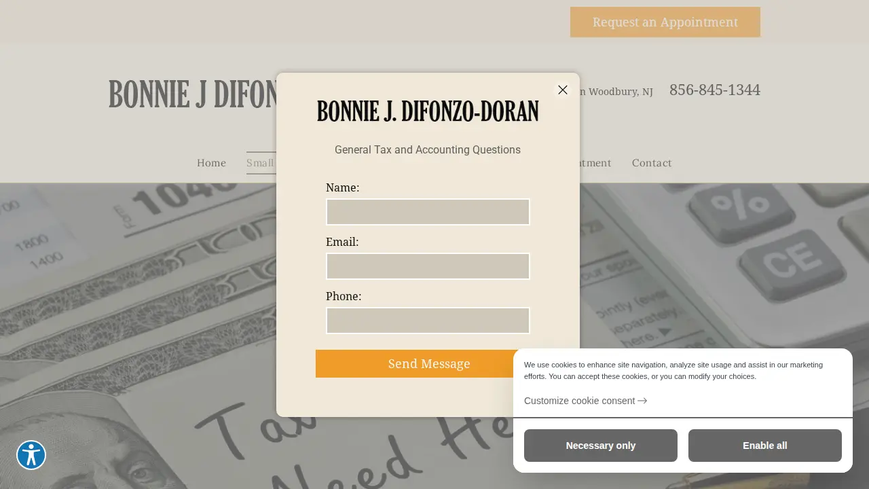
Task: Click the Necessary only cookies button
Action: tap(601, 446)
